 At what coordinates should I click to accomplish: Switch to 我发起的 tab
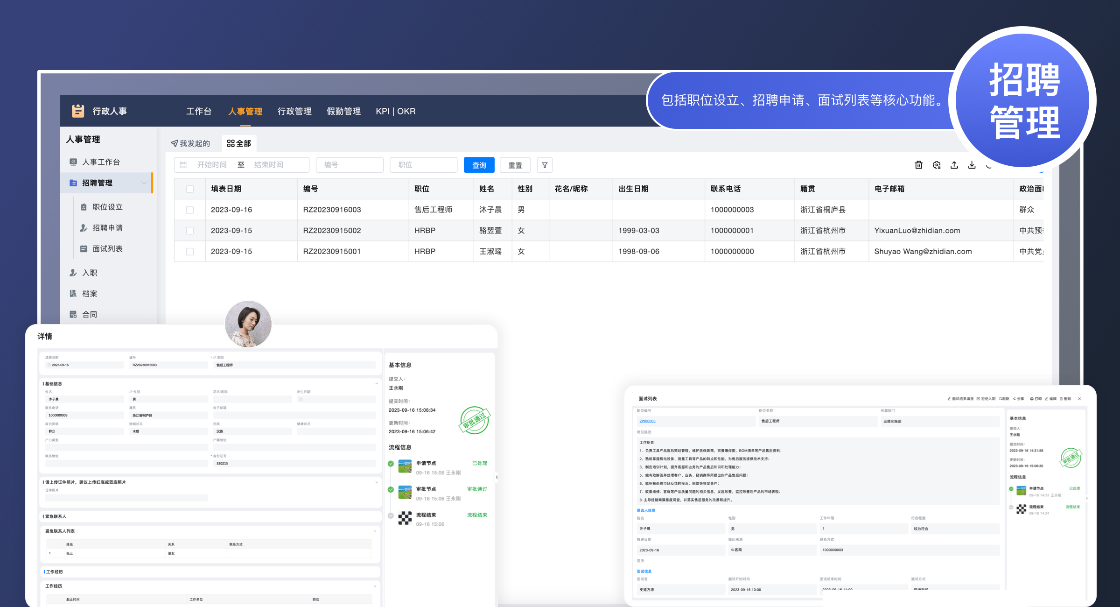pos(190,143)
